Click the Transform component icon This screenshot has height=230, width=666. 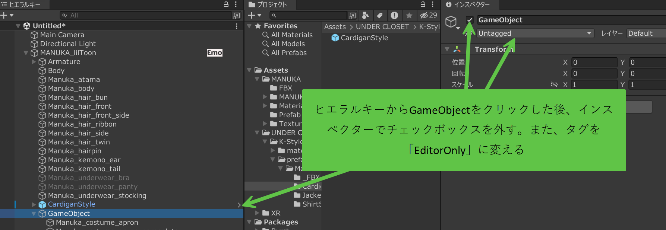click(457, 49)
